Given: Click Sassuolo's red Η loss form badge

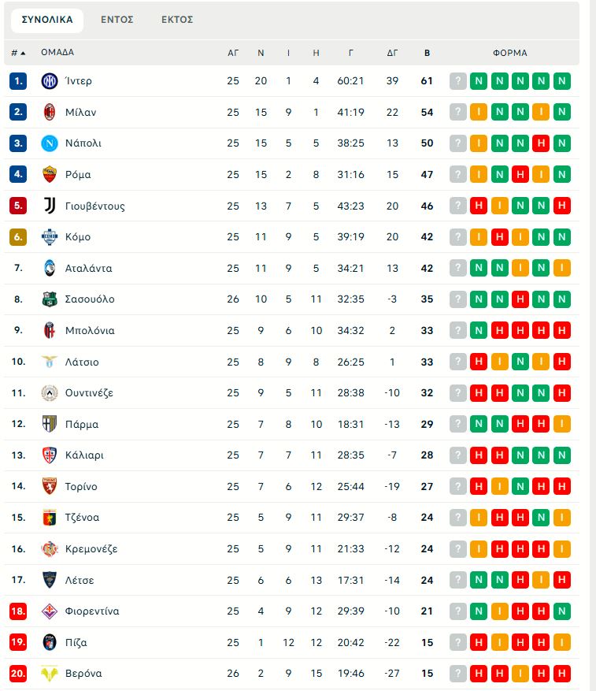Looking at the screenshot, I should point(520,299).
